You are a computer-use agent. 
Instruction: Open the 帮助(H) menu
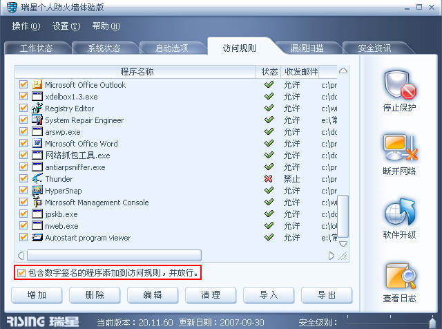(106, 26)
